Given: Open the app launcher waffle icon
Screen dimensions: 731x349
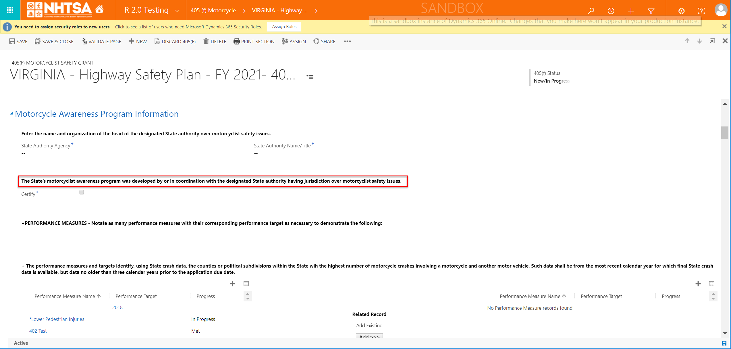Looking at the screenshot, I should 10,10.
